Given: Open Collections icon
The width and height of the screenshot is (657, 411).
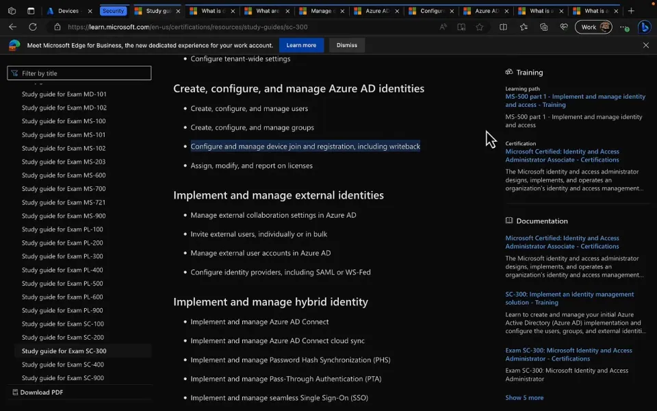Looking at the screenshot, I should 544,27.
